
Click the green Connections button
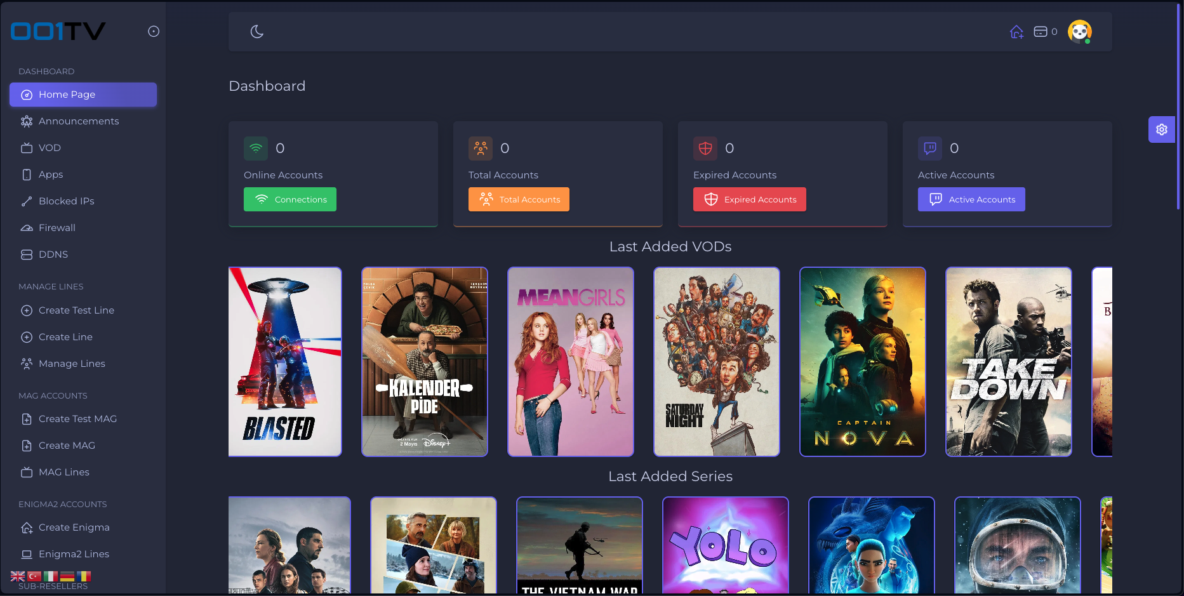coord(290,199)
